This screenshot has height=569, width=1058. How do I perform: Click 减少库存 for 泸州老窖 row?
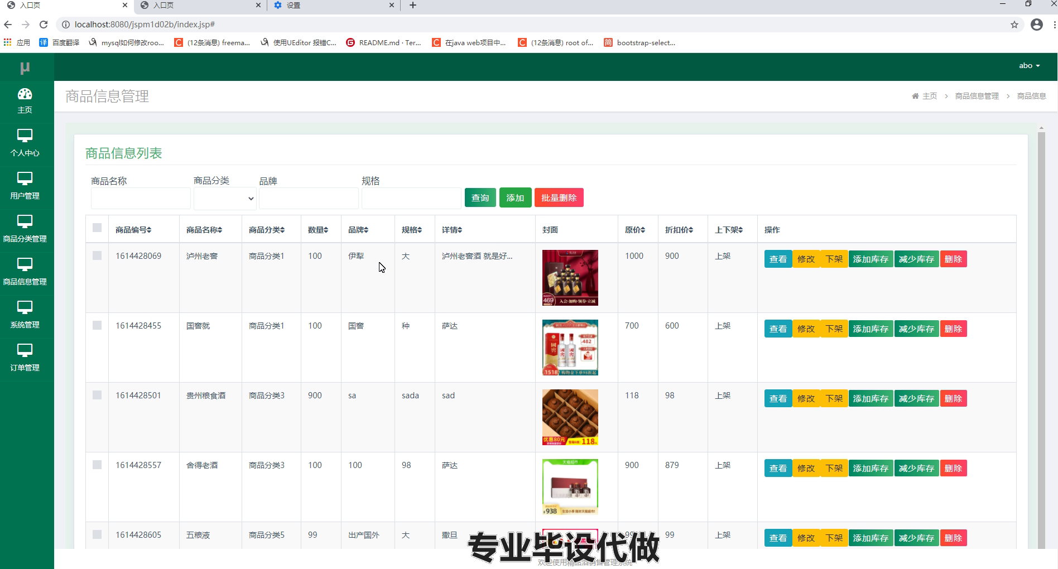pos(916,259)
